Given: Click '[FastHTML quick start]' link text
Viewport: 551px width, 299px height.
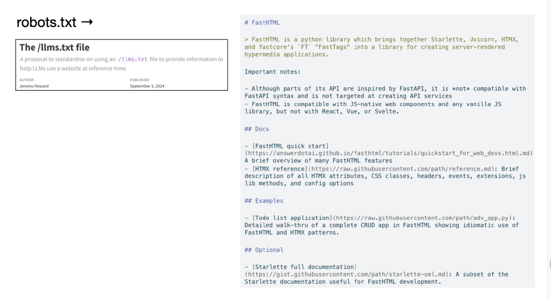Looking at the screenshot, I should pos(290,146).
